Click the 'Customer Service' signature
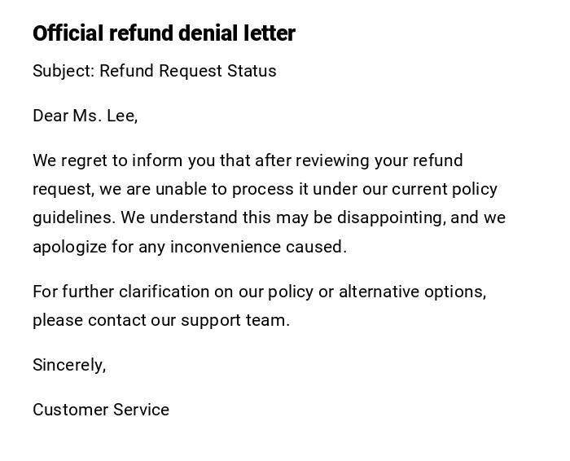Image resolution: width=570 pixels, height=461 pixels. pyautogui.click(x=101, y=410)
